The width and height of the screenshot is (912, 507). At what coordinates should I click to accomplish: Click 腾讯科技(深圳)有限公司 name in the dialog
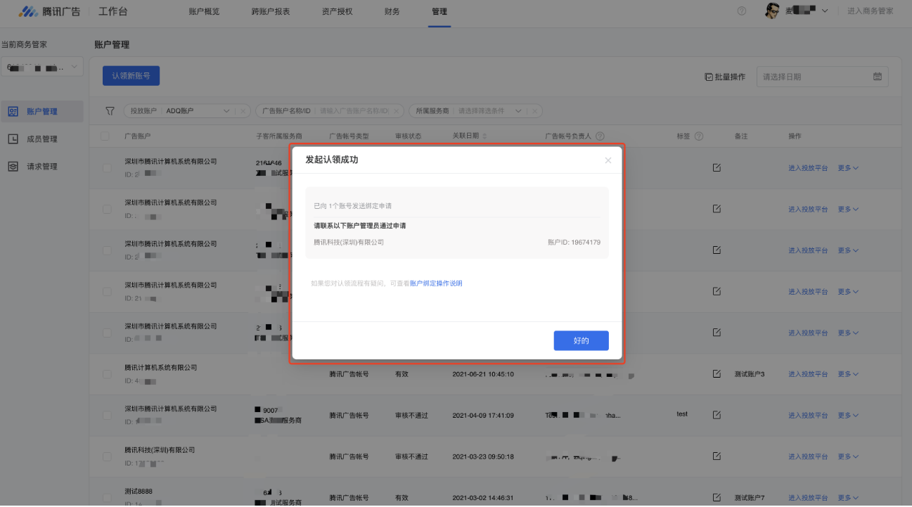(x=349, y=242)
